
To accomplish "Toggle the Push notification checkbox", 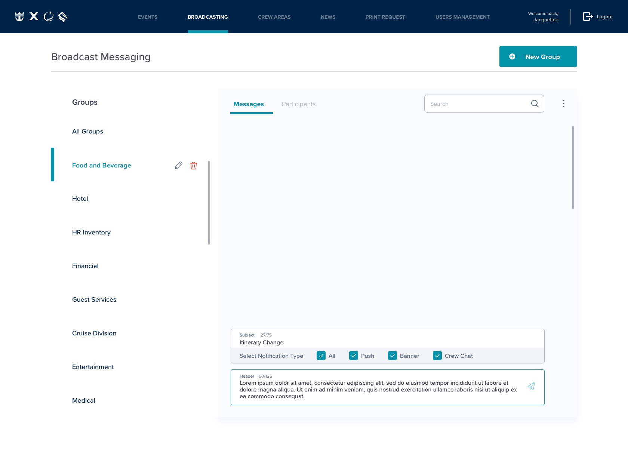I will point(354,356).
